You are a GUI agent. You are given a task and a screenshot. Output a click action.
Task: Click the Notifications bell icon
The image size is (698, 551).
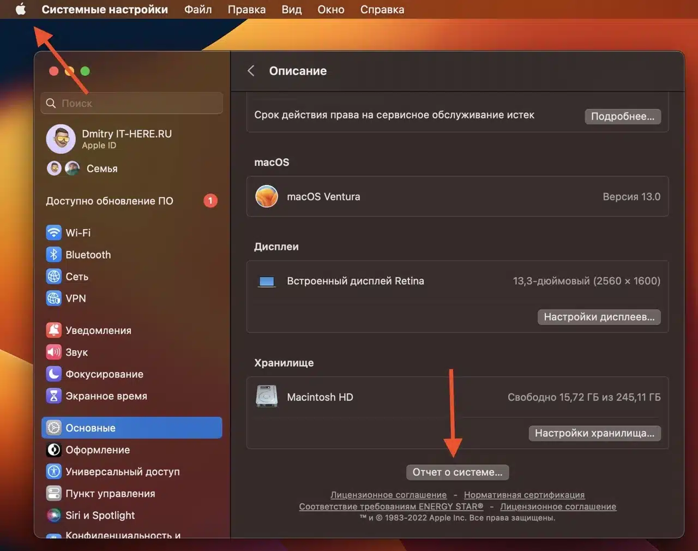click(x=53, y=331)
